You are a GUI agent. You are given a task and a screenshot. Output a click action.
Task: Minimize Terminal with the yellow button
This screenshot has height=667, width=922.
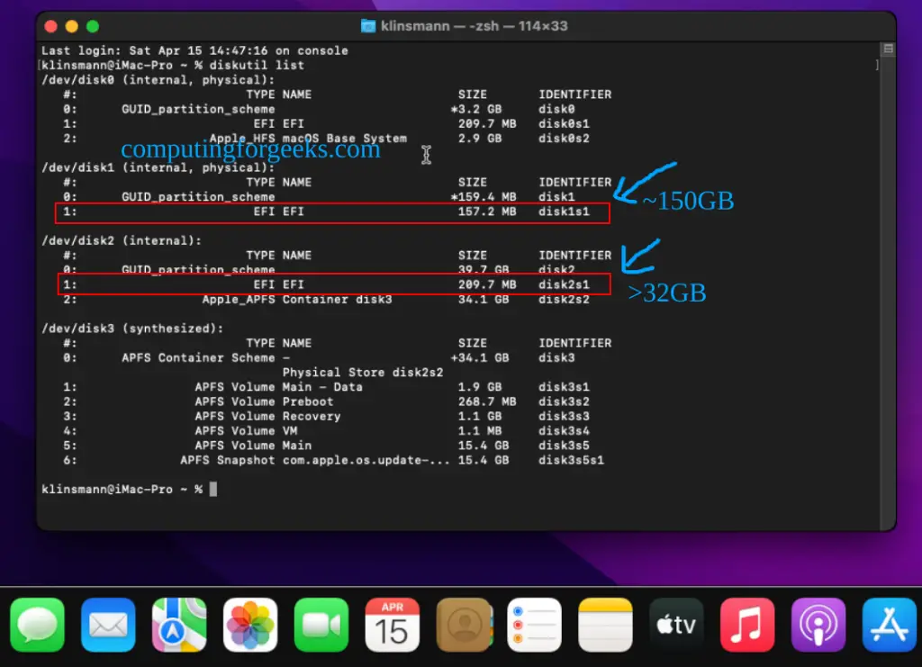[x=72, y=26]
